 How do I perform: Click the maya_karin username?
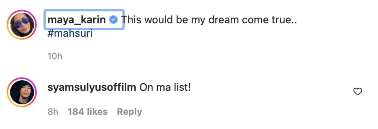pos(76,20)
